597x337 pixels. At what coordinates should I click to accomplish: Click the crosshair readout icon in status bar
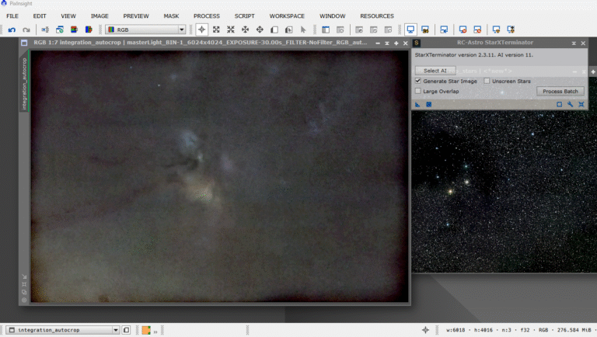click(424, 330)
